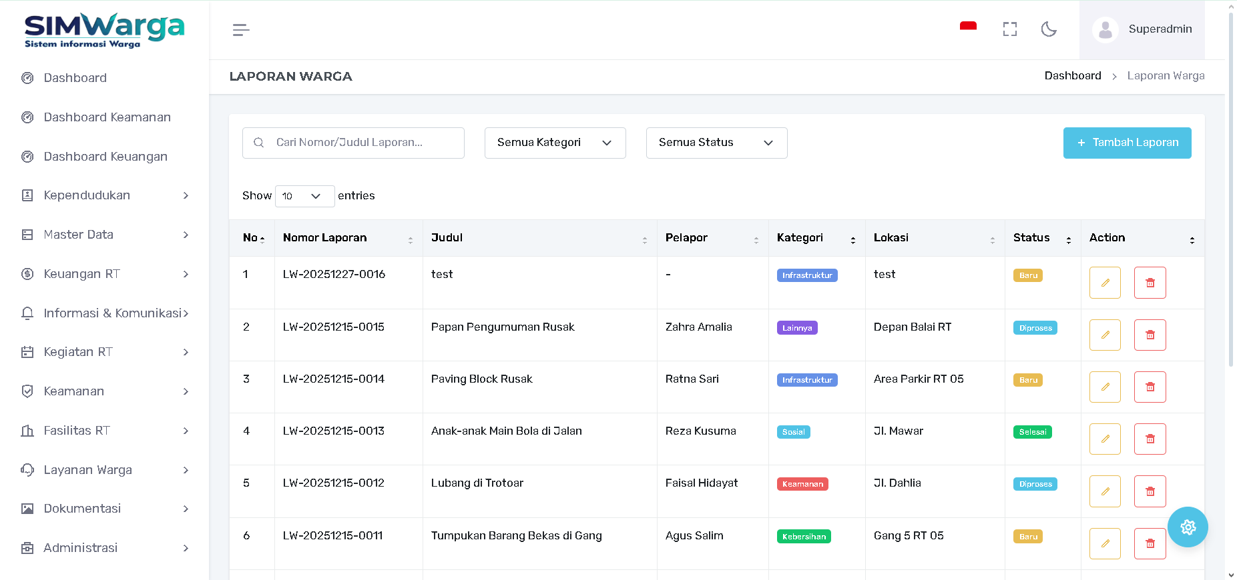The width and height of the screenshot is (1237, 580).
Task: Click trash icon for Lubang di Trotoar
Action: [1150, 491]
